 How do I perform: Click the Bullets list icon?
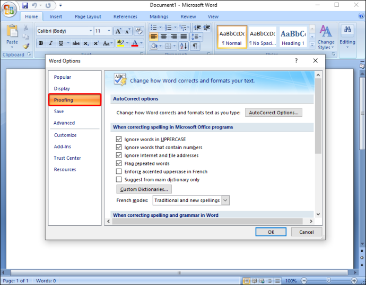pos(154,27)
